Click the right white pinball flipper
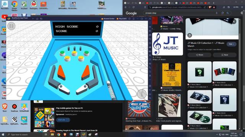 point(82,89)
